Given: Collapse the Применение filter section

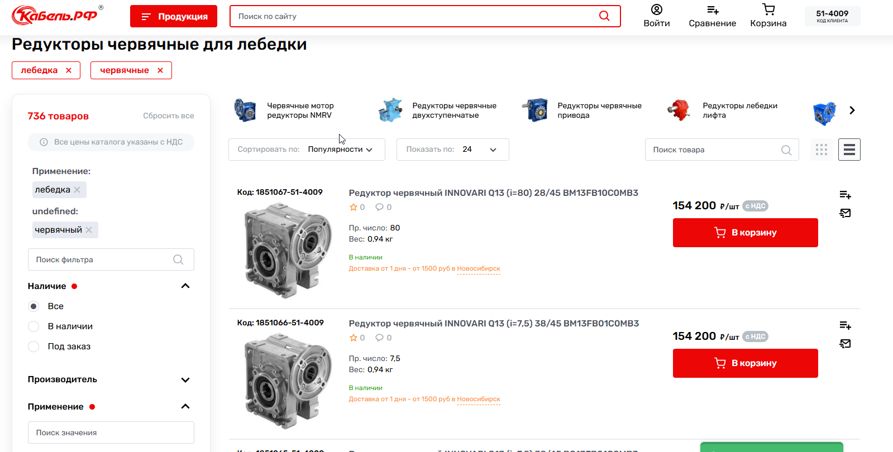Looking at the screenshot, I should coord(185,407).
